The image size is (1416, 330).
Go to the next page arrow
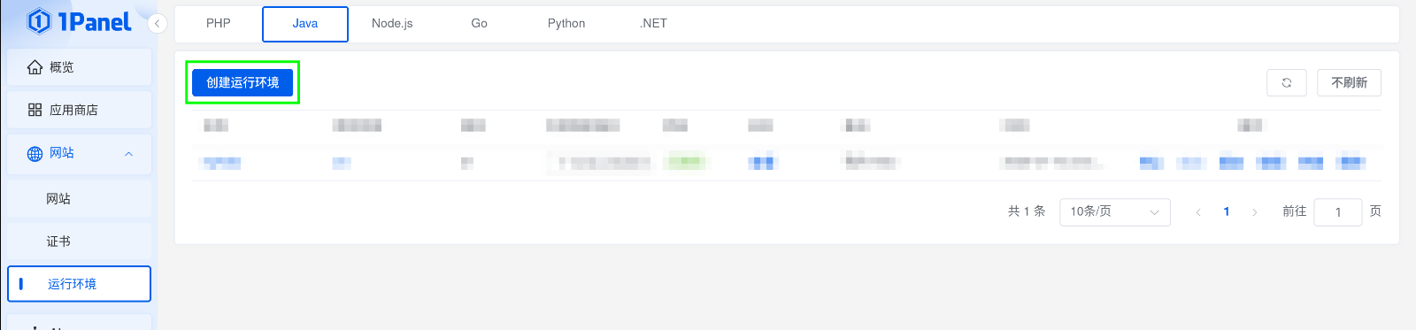tap(1255, 212)
